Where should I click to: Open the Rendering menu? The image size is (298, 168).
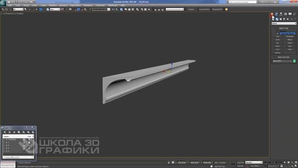[x=88, y=6]
